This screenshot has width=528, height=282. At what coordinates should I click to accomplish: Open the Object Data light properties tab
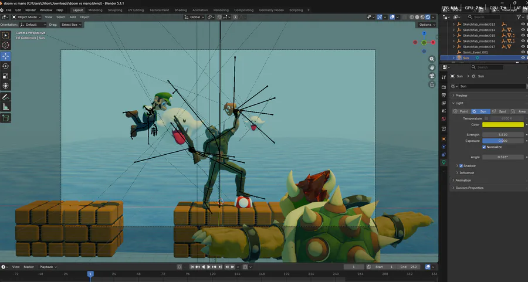pyautogui.click(x=444, y=162)
